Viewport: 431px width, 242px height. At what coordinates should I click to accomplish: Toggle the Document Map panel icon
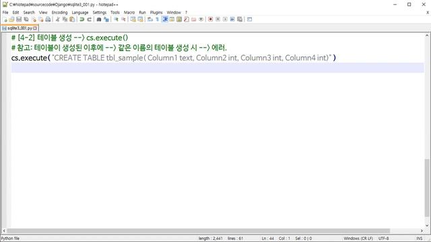pos(179,19)
